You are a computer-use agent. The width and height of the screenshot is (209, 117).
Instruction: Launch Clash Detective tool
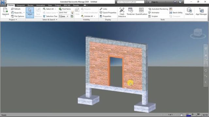click(122, 12)
